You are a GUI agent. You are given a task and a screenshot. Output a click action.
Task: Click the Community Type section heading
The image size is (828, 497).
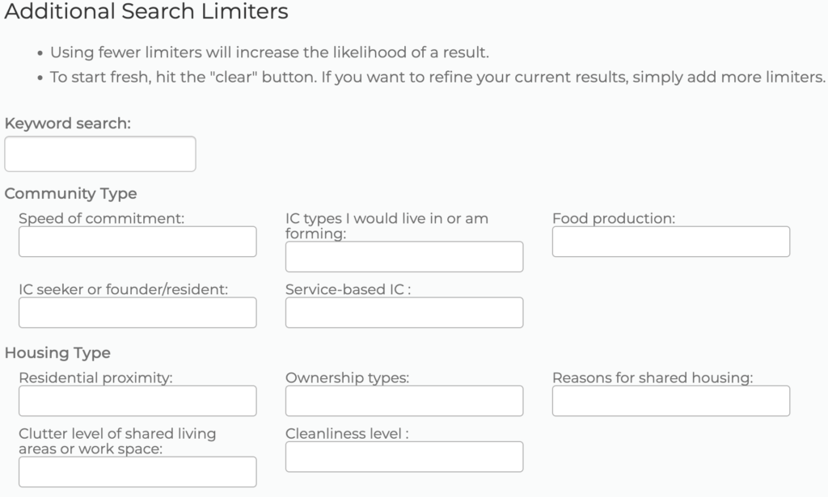point(71,194)
